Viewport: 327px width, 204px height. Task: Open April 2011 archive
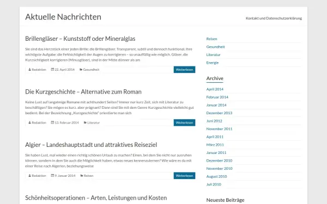215,137
